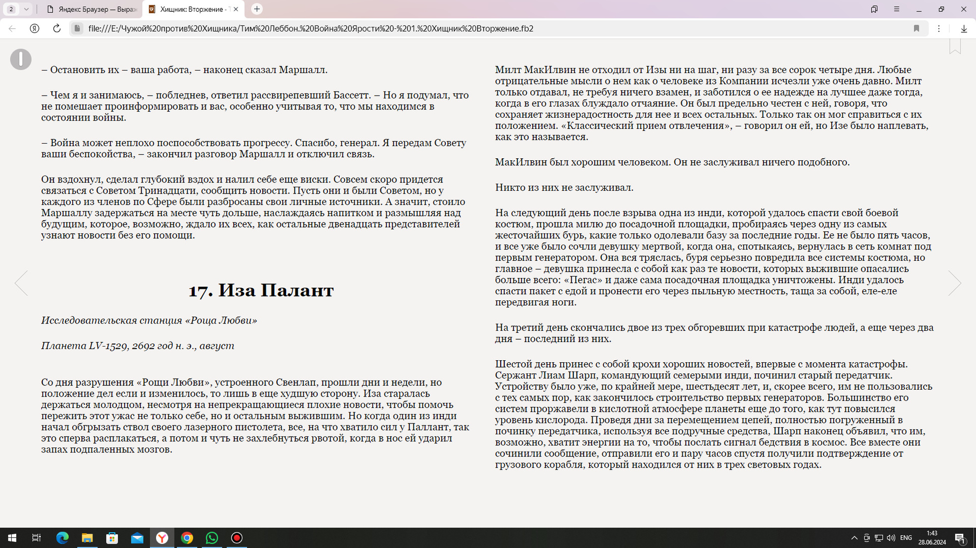This screenshot has height=548, width=976.
Task: Open the red recording app in taskbar
Action: tap(237, 538)
